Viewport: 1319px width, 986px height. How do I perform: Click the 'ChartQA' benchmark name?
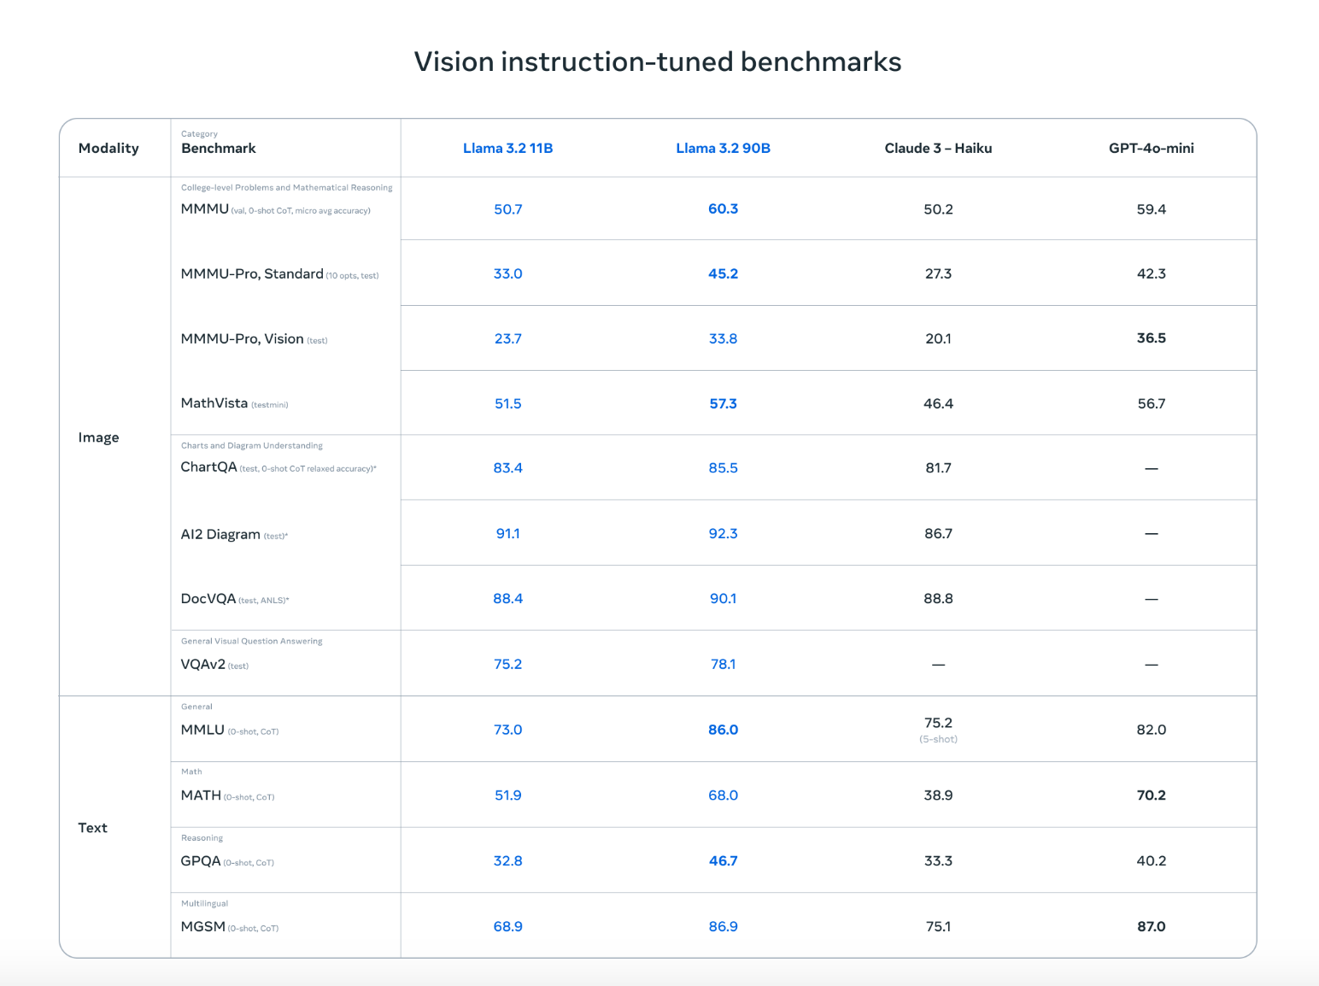(x=209, y=467)
